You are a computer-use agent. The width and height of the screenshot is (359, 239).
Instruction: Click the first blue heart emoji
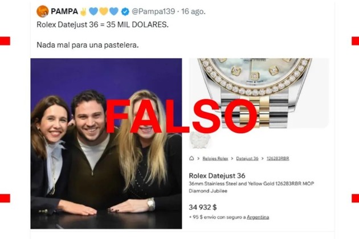pos(93,11)
